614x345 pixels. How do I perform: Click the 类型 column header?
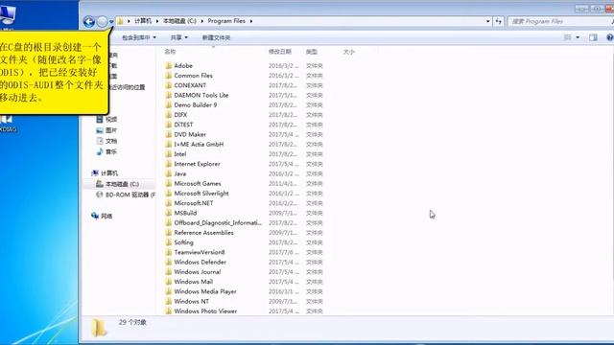click(311, 52)
